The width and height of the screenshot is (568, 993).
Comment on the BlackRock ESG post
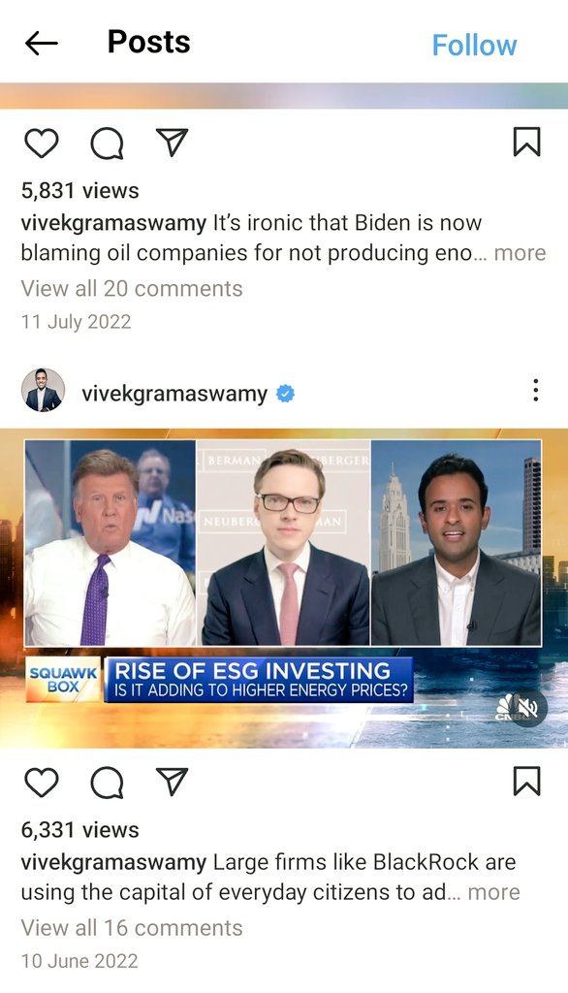pyautogui.click(x=107, y=783)
